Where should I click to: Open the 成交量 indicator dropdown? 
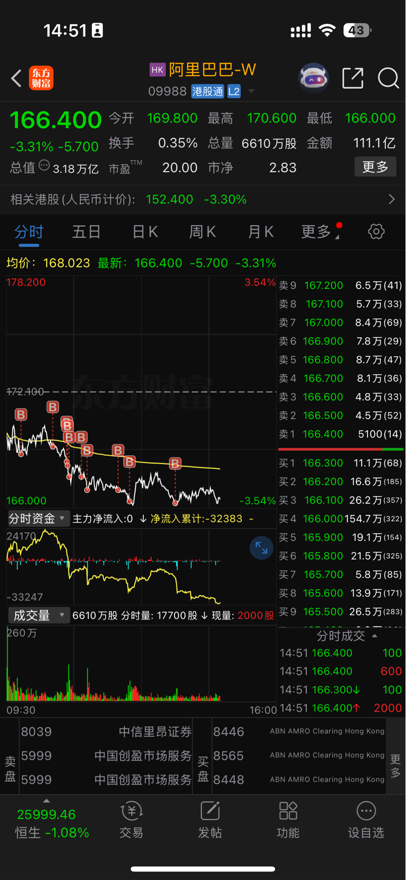pyautogui.click(x=38, y=616)
